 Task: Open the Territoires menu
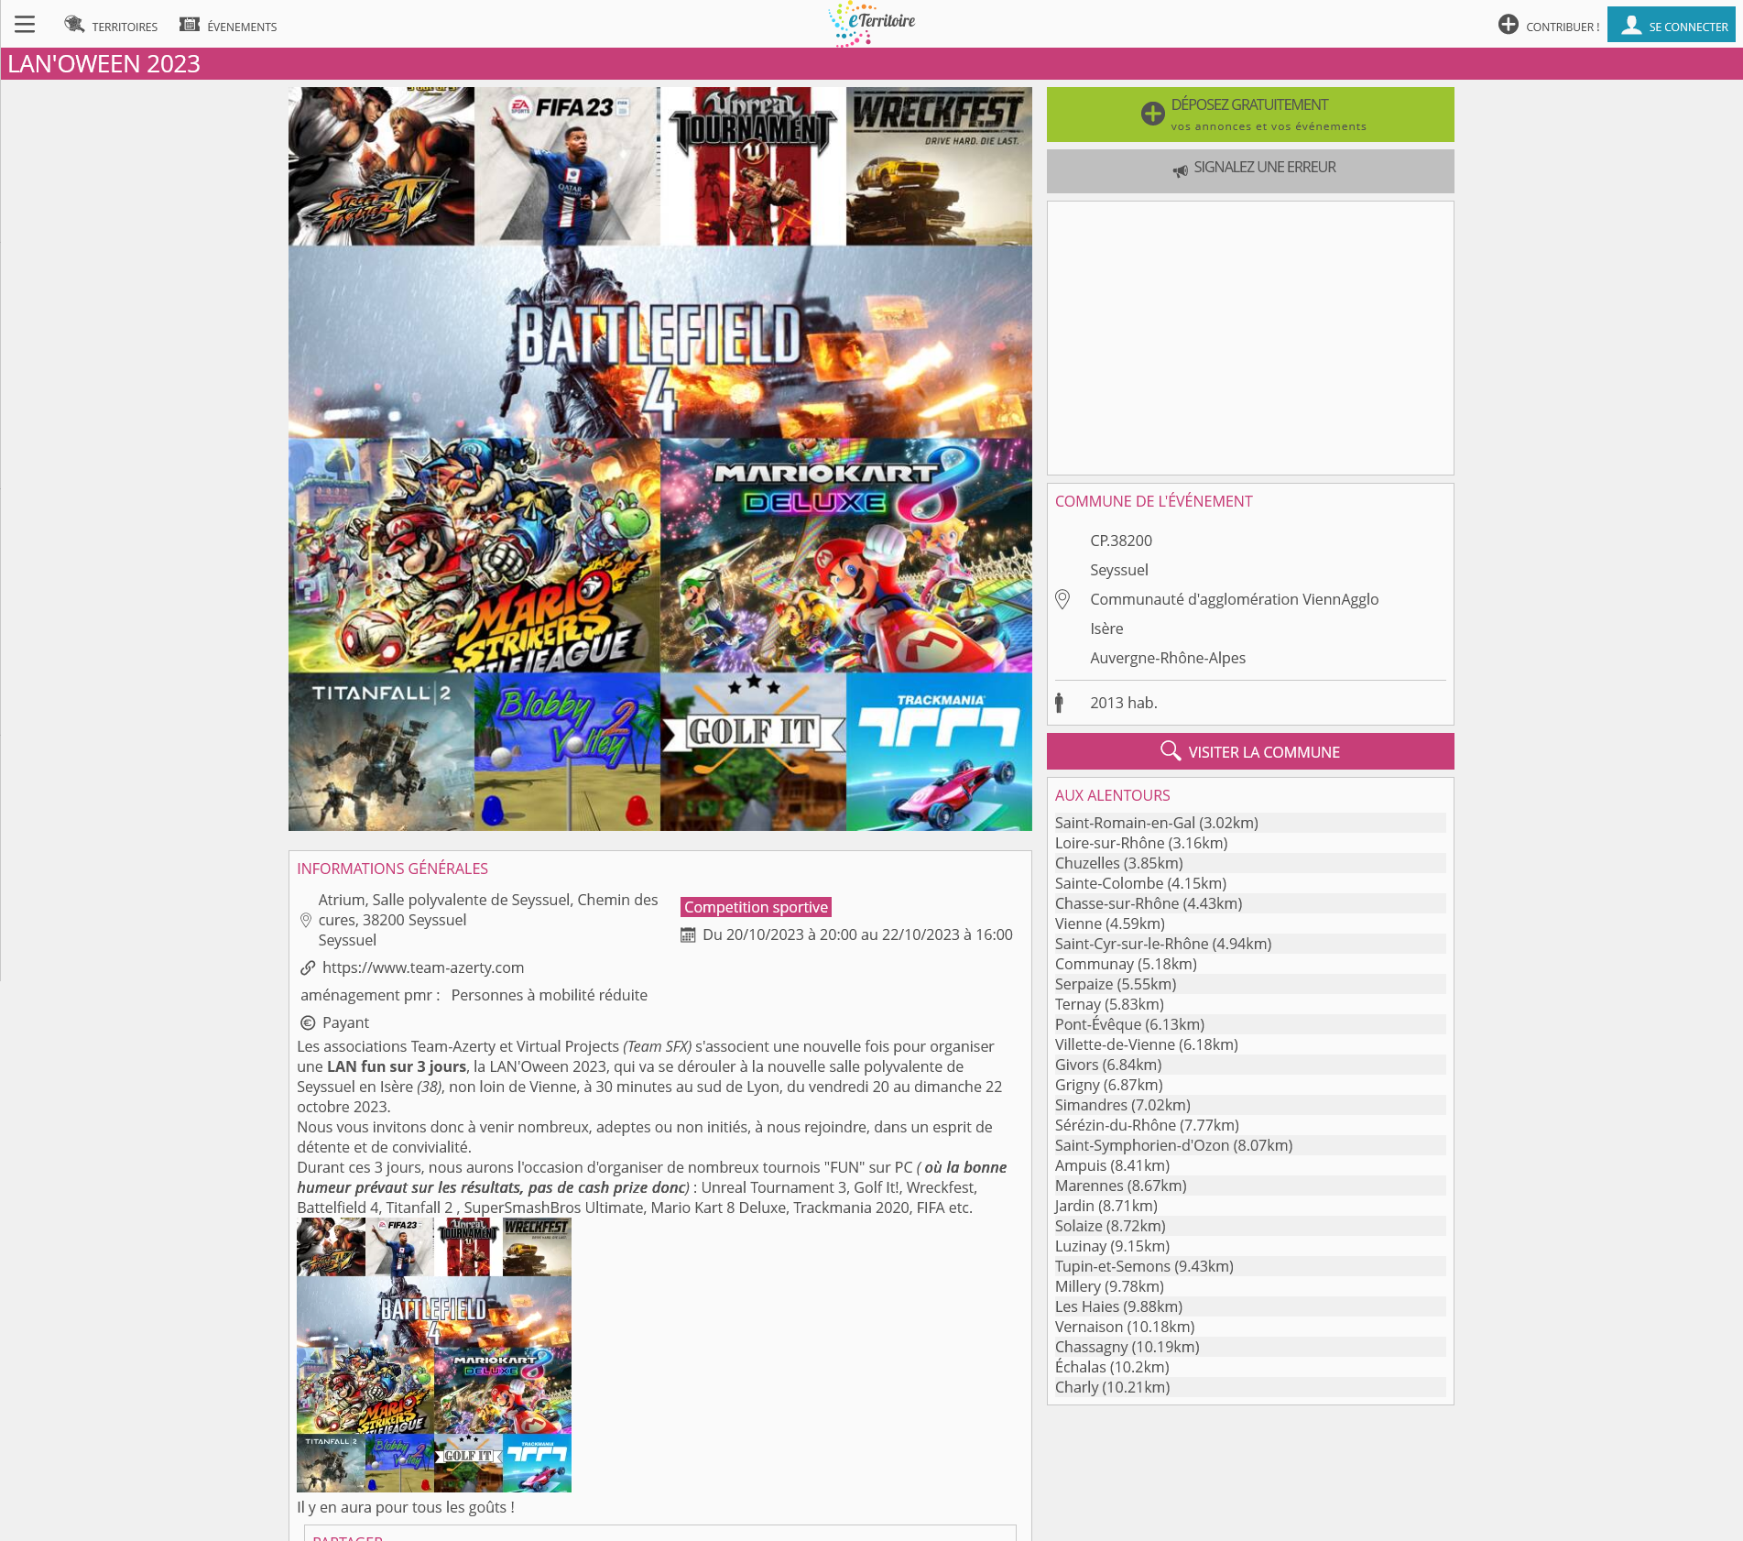point(111,26)
